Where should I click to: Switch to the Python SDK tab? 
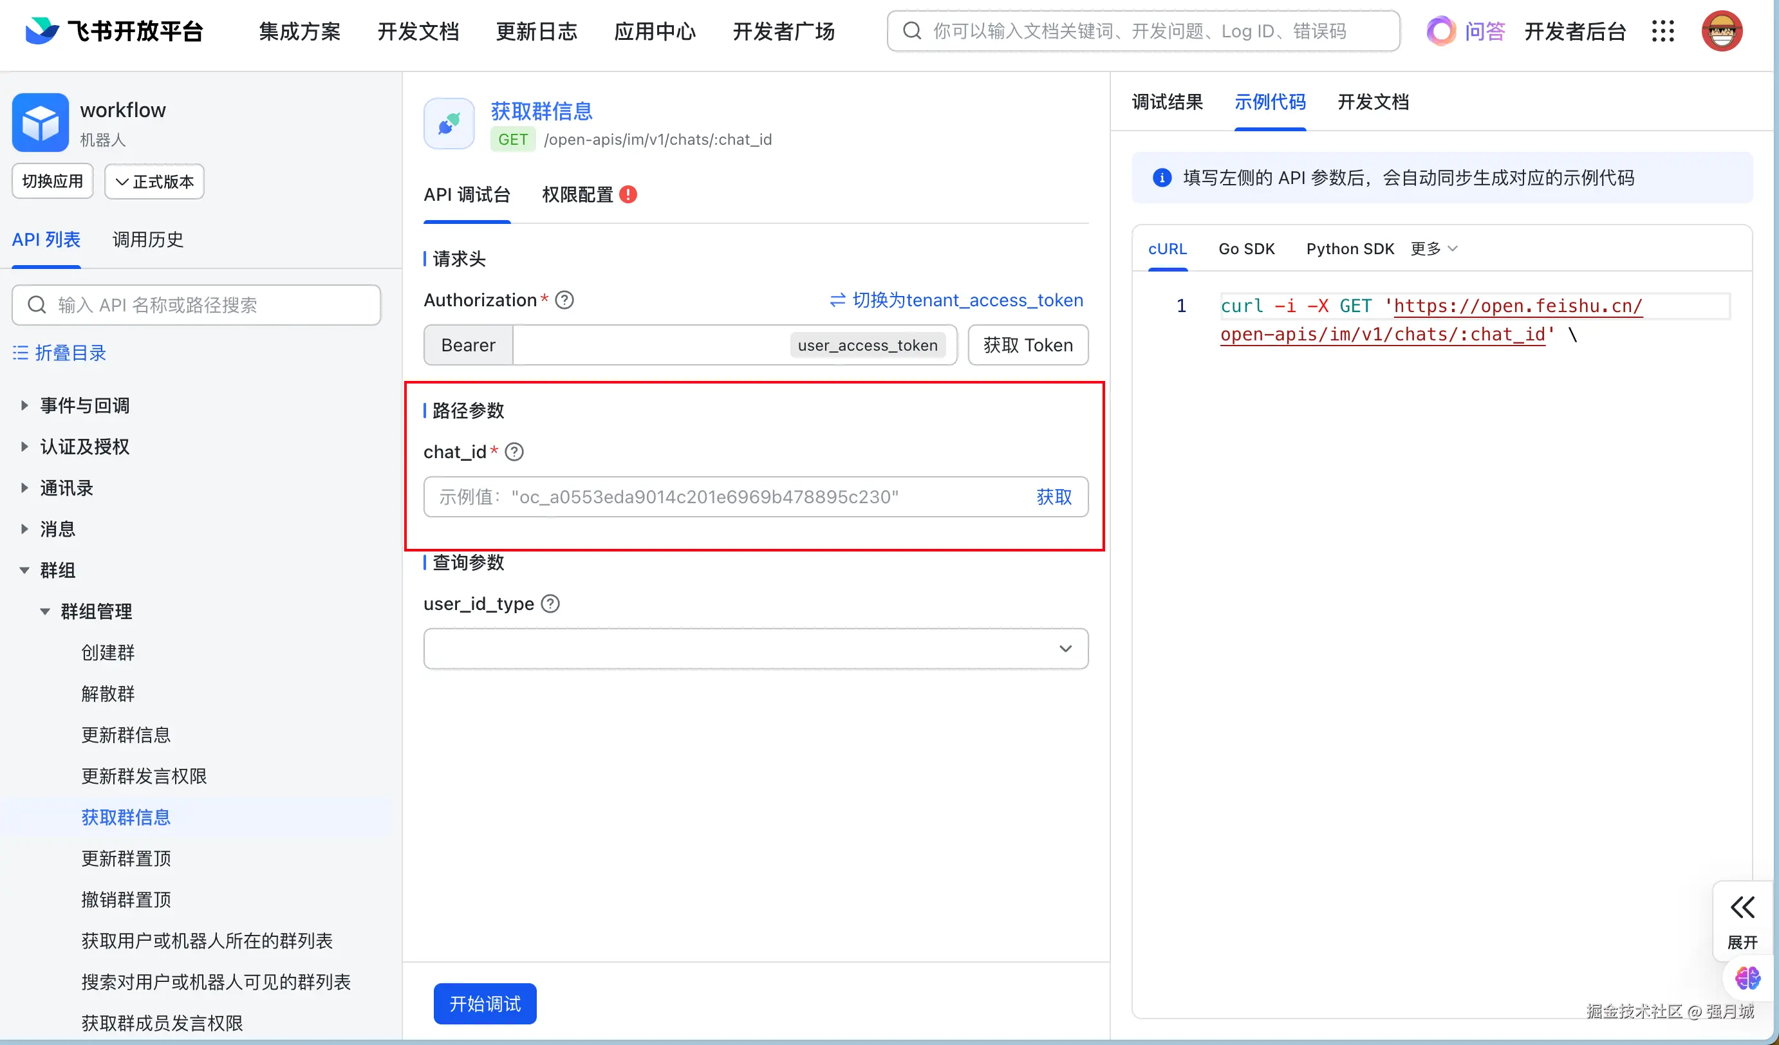pyautogui.click(x=1350, y=248)
